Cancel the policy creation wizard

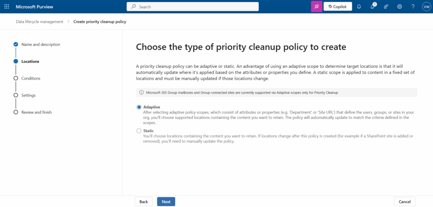coord(405,201)
